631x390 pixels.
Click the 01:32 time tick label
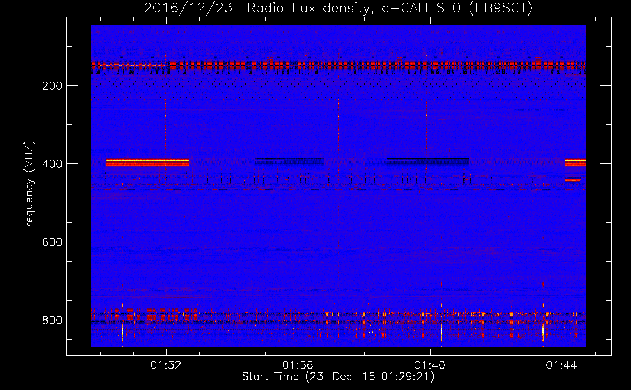[x=166, y=365]
